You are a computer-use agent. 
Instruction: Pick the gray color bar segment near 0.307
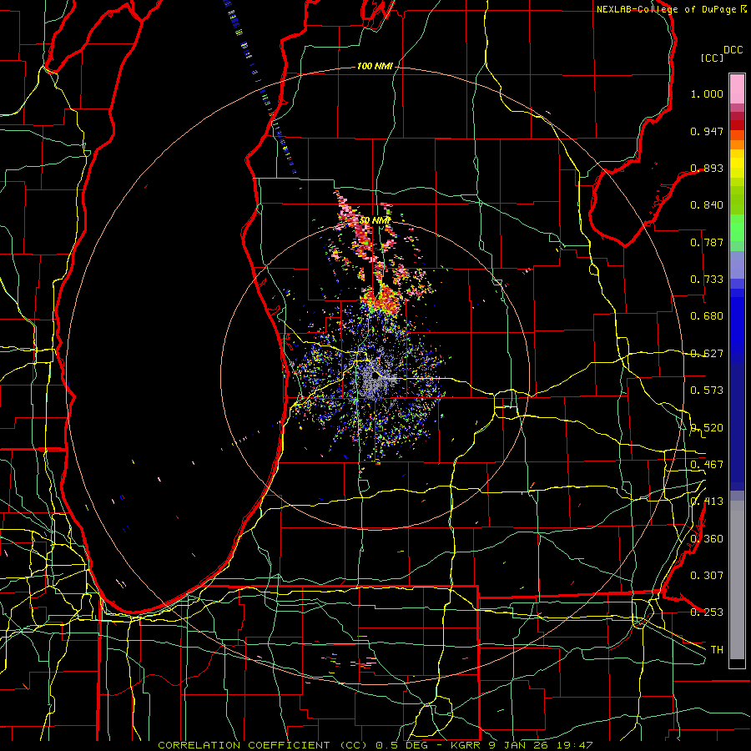(x=737, y=580)
